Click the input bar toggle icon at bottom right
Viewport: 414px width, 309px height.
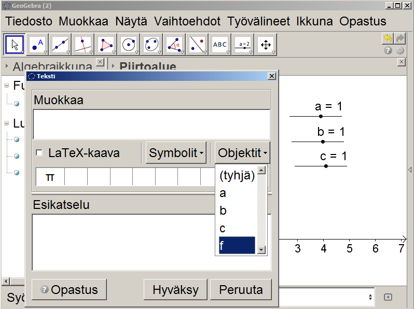[388, 297]
